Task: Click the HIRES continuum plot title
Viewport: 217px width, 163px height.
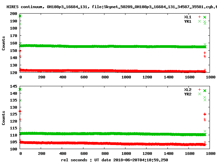Action: [112, 7]
